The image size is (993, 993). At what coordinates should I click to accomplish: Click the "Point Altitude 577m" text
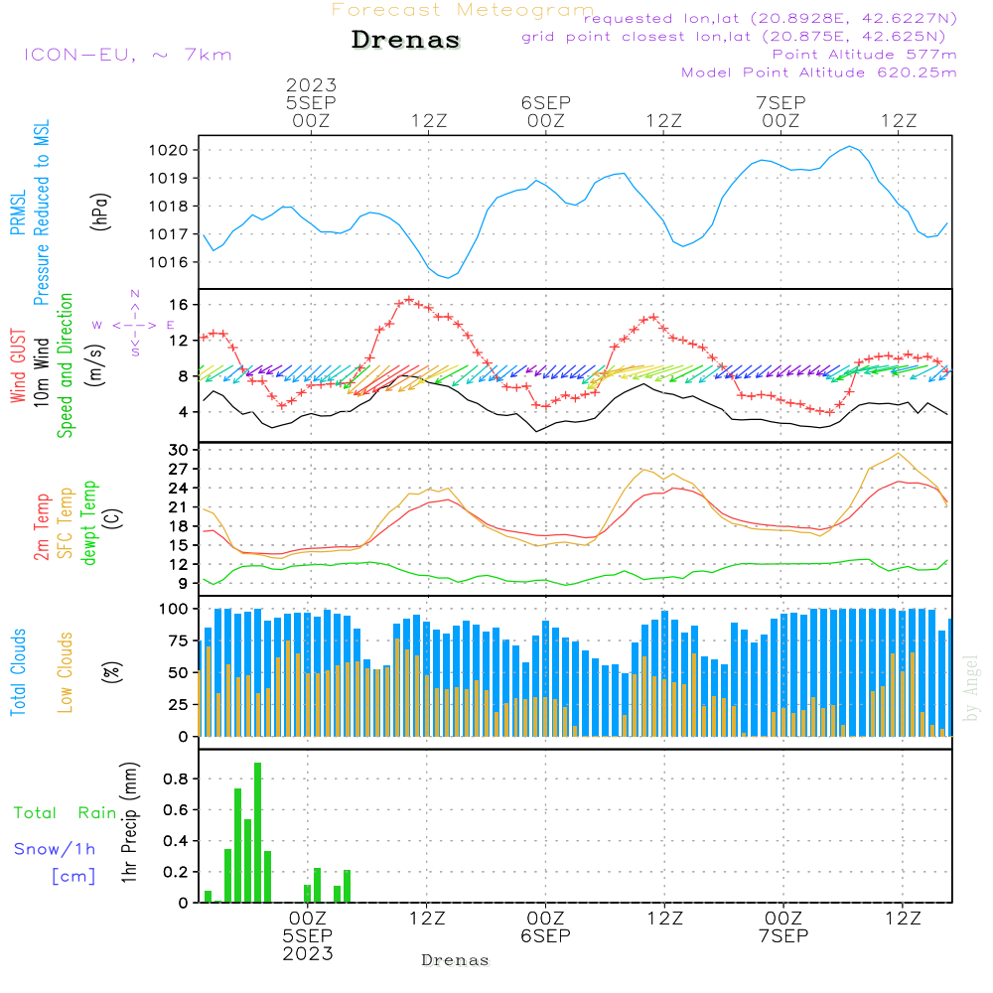click(864, 55)
